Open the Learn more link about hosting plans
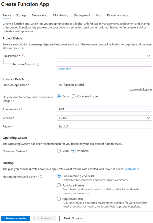Image resolution: width=153 pixels, height=223 pixels. (132, 169)
